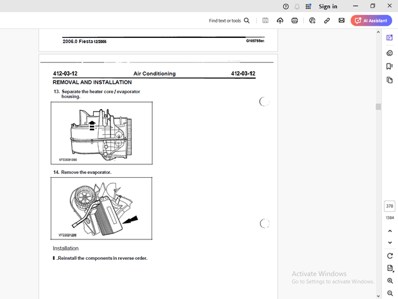Screen dimensions: 398x299
Task: Expand the page display options menu
Action: click(x=390, y=268)
